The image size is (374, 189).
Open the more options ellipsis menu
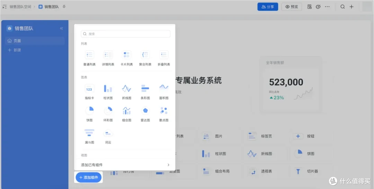point(327,7)
